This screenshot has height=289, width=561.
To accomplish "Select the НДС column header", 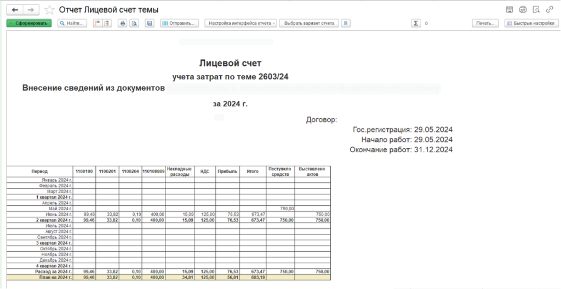I will 205,172.
